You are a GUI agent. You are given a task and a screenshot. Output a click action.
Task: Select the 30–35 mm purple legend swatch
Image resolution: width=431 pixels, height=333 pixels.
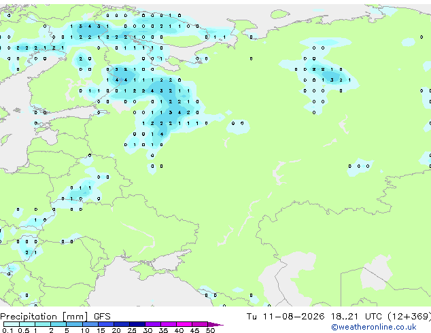152,324
